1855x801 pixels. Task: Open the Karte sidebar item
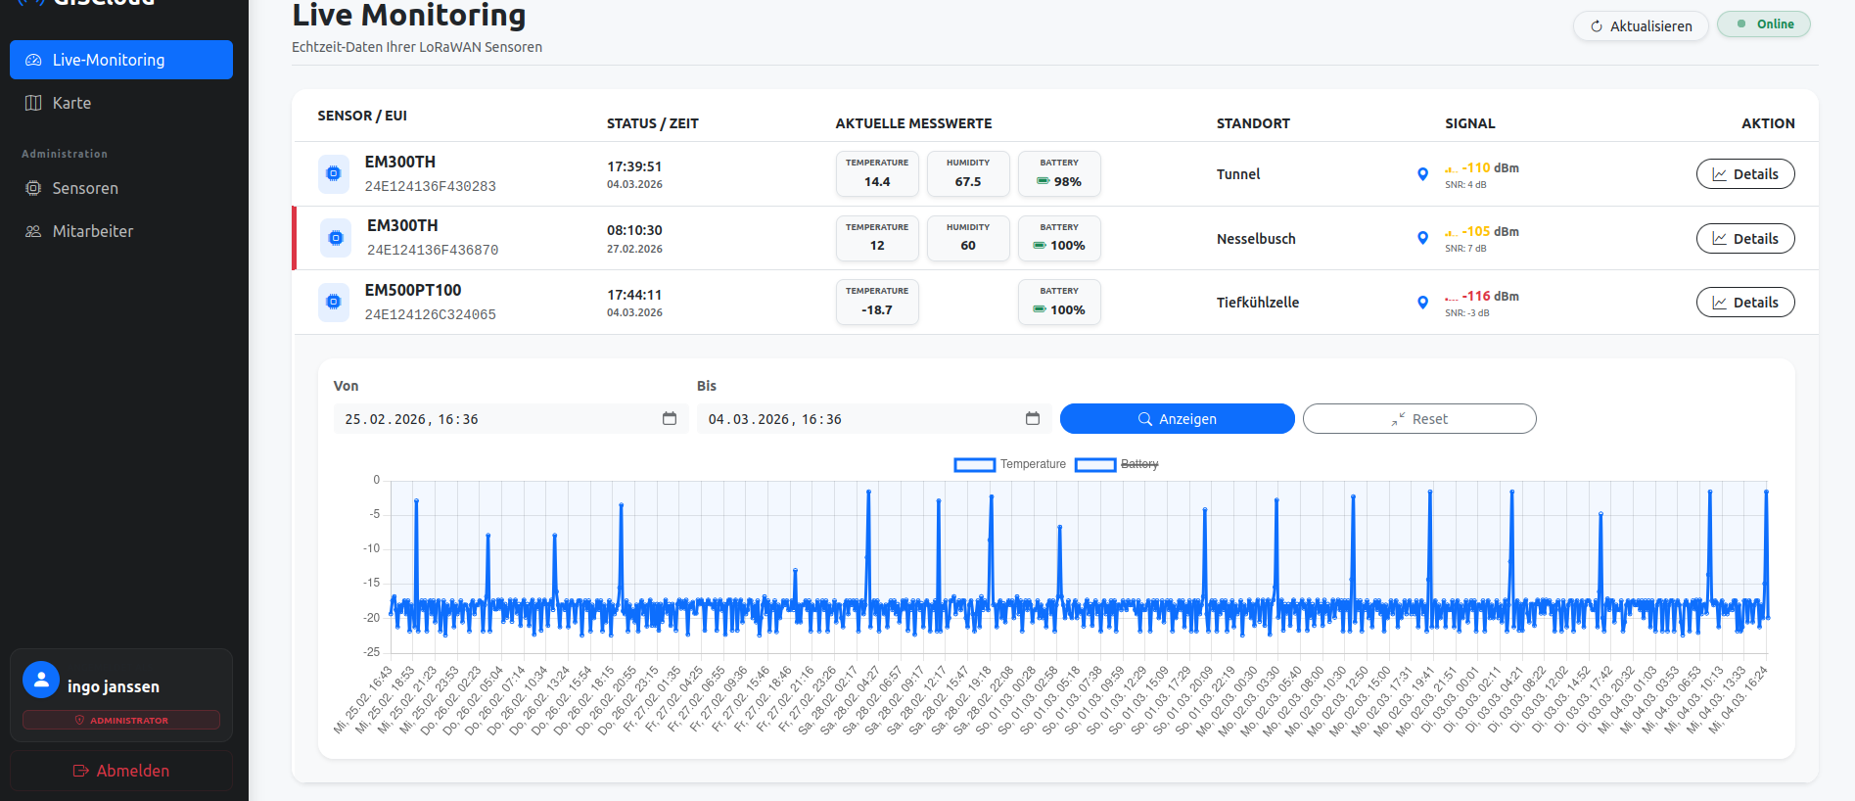point(121,103)
